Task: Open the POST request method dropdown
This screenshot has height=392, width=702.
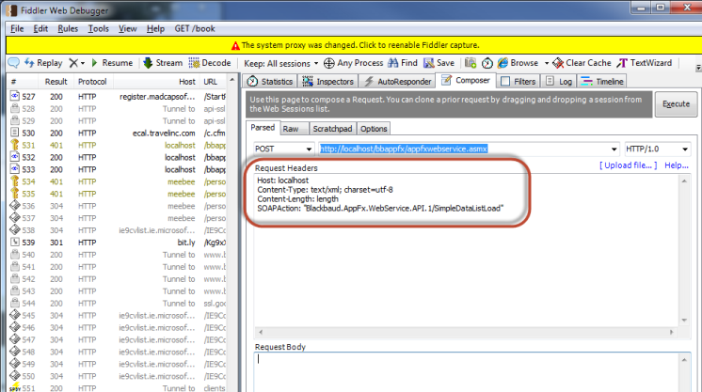Action: (284, 149)
